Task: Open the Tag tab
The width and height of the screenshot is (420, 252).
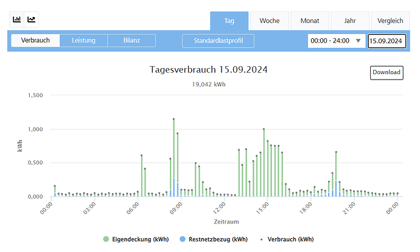Action: [229, 21]
